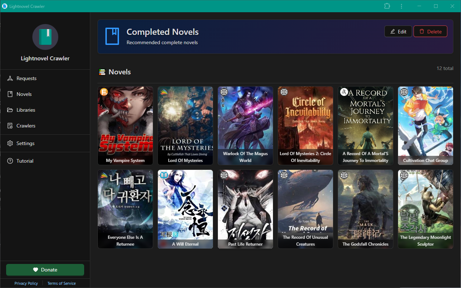Open the Warlock Of The Magus World cover
The image size is (461, 288).
point(245,126)
